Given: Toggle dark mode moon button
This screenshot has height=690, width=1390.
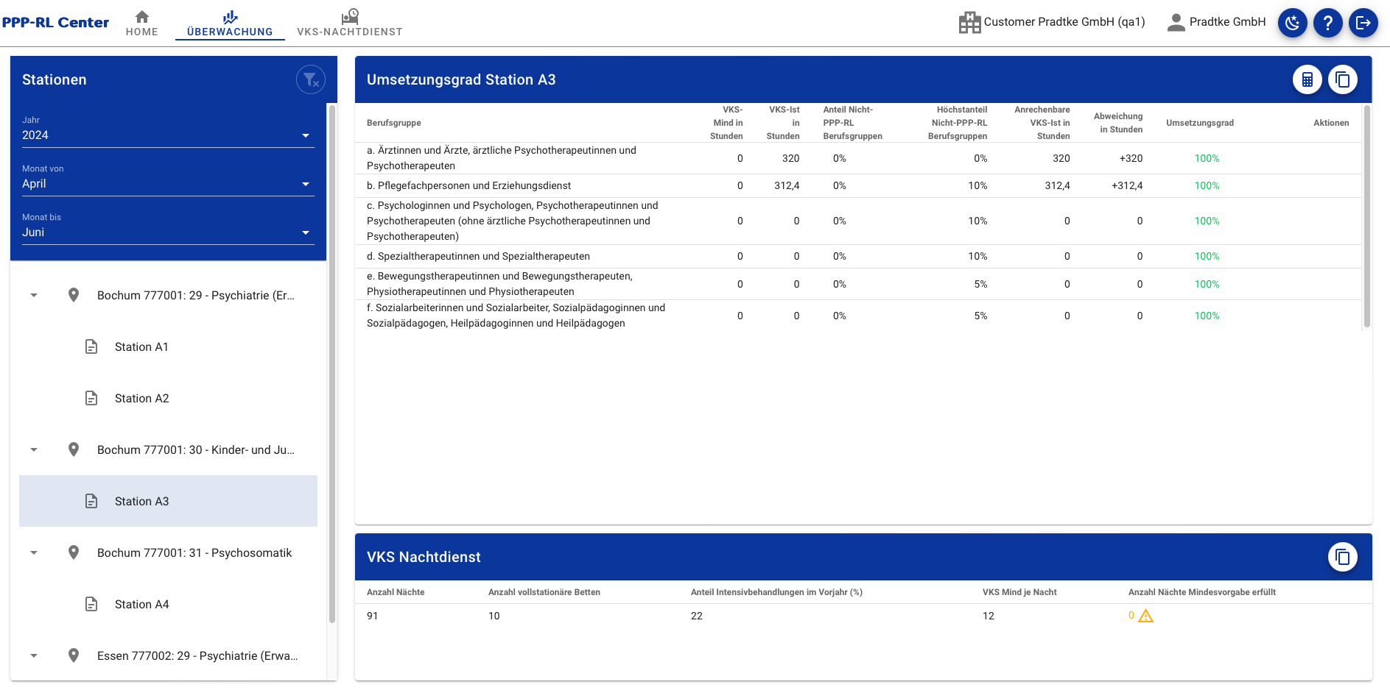Looking at the screenshot, I should (x=1293, y=23).
